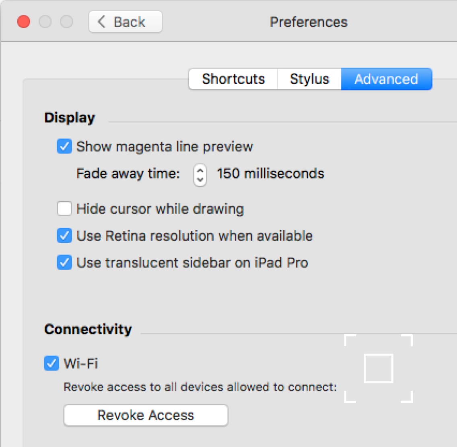Click the yellow minimize window button

(45, 22)
